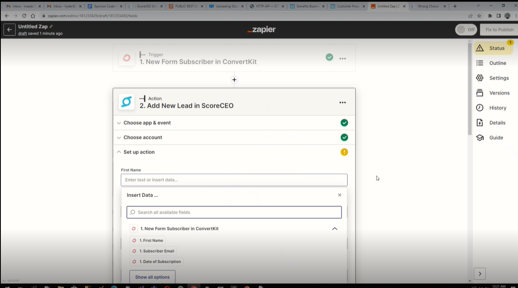Click the Chrome home button
518x288 pixels.
33,16
